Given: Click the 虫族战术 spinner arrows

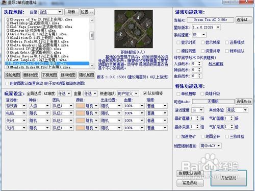Looking at the screenshot, I should pyautogui.click(x=199, y=76).
